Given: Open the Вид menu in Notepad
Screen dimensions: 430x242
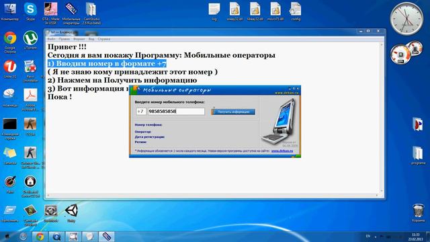Looking at the screenshot, I should point(91,39).
